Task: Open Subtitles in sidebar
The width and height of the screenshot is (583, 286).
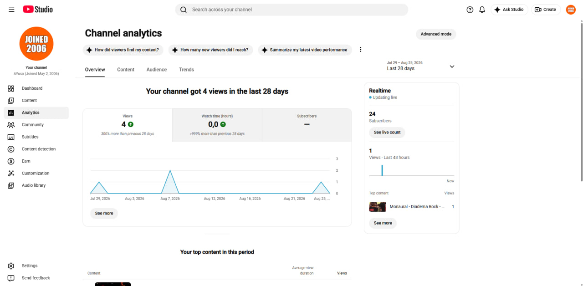Action: 36,137
